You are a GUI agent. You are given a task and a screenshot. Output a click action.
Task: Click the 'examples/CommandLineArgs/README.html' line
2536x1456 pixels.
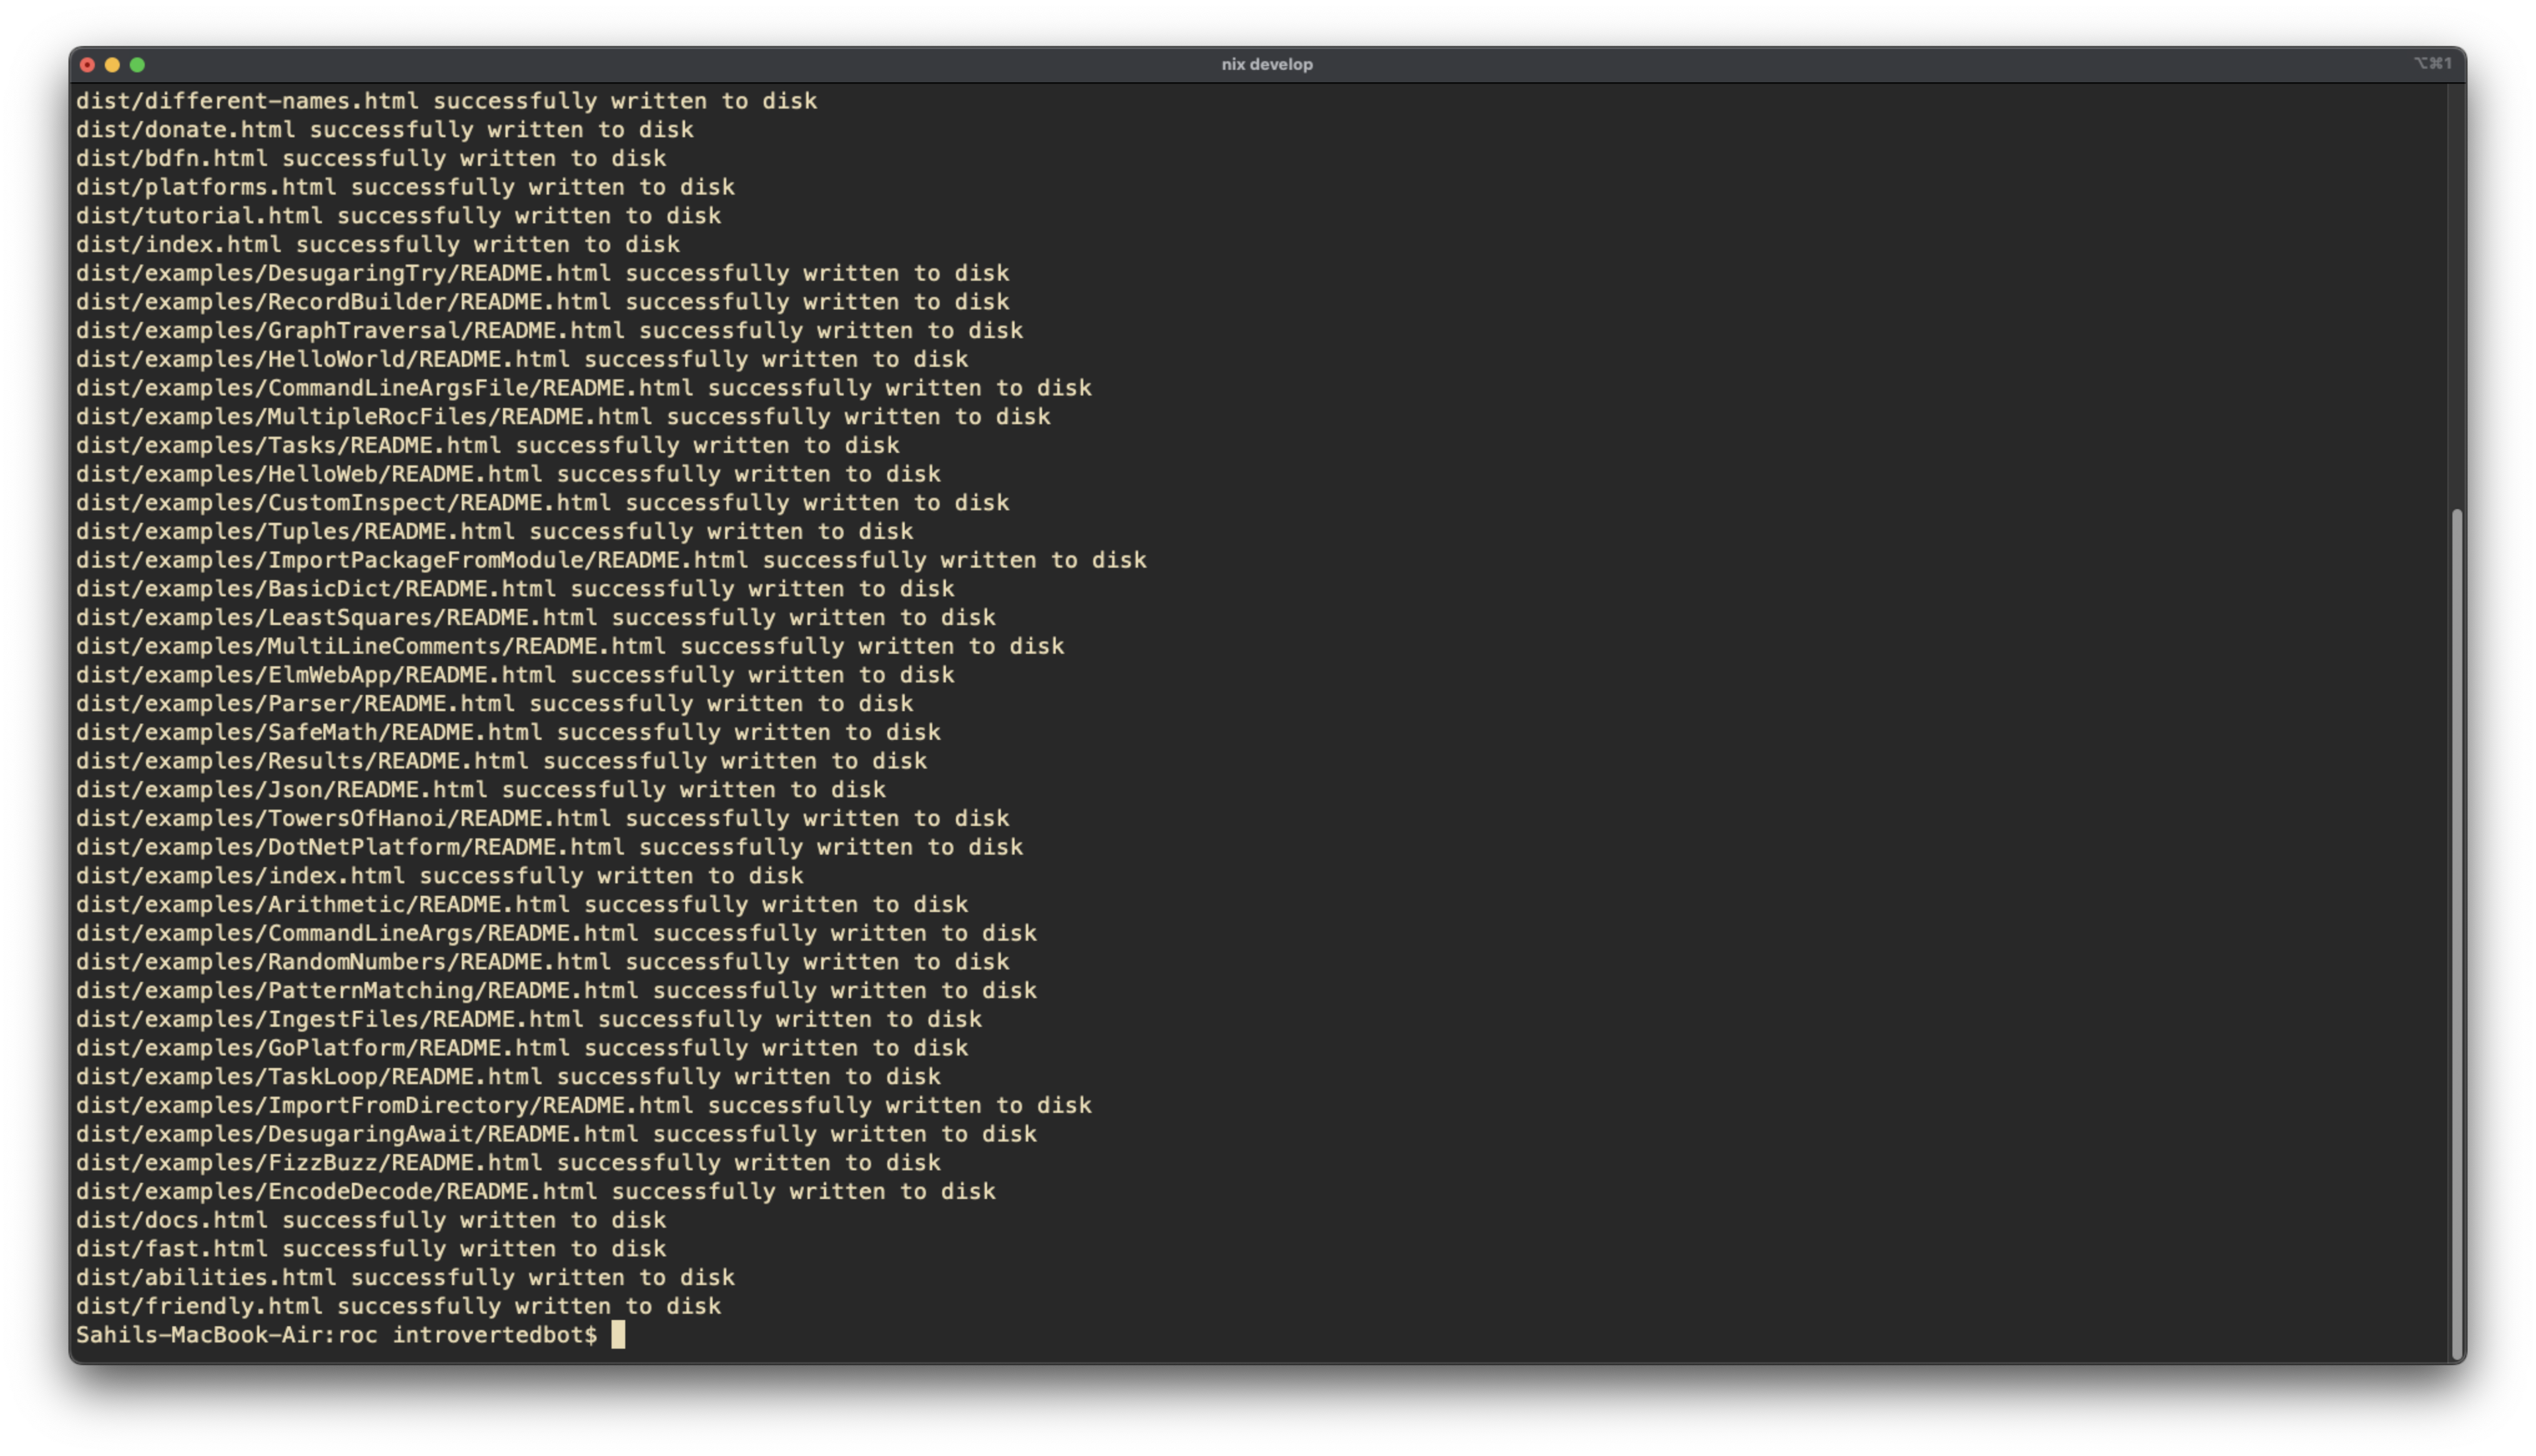coord(557,933)
